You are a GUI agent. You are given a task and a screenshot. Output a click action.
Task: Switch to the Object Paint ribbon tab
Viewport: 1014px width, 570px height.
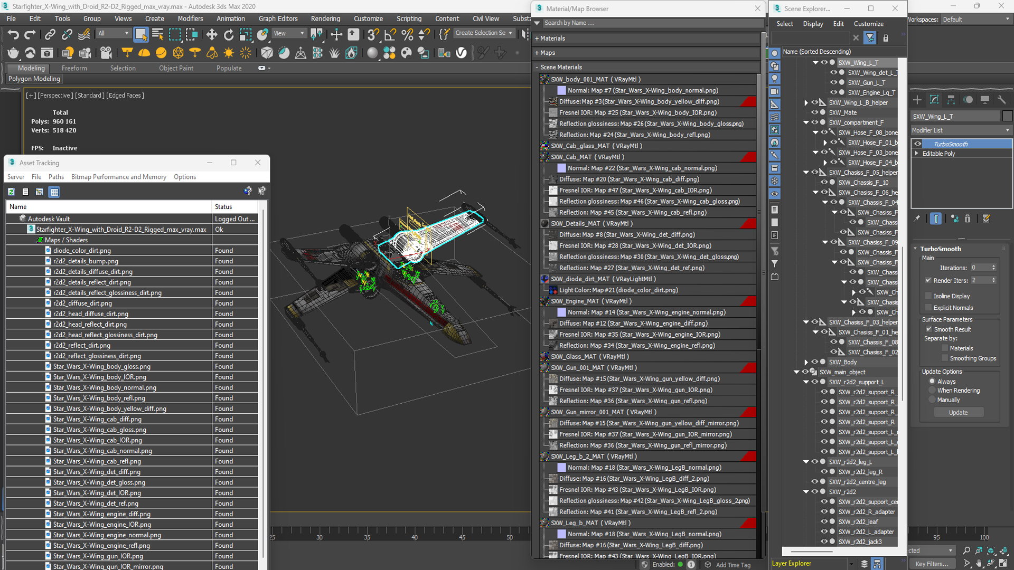coord(176,68)
